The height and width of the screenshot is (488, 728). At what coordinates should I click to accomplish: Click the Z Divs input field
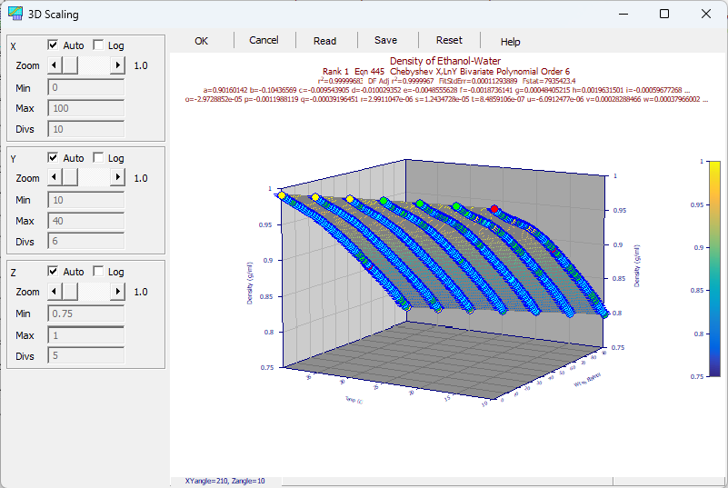pyautogui.click(x=86, y=355)
